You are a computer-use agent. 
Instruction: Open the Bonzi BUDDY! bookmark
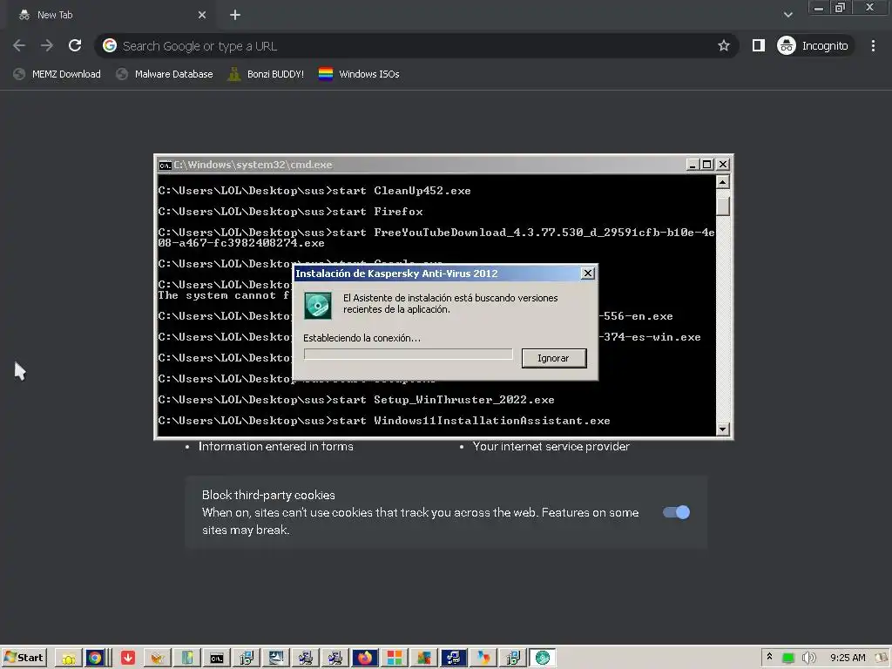(x=266, y=74)
